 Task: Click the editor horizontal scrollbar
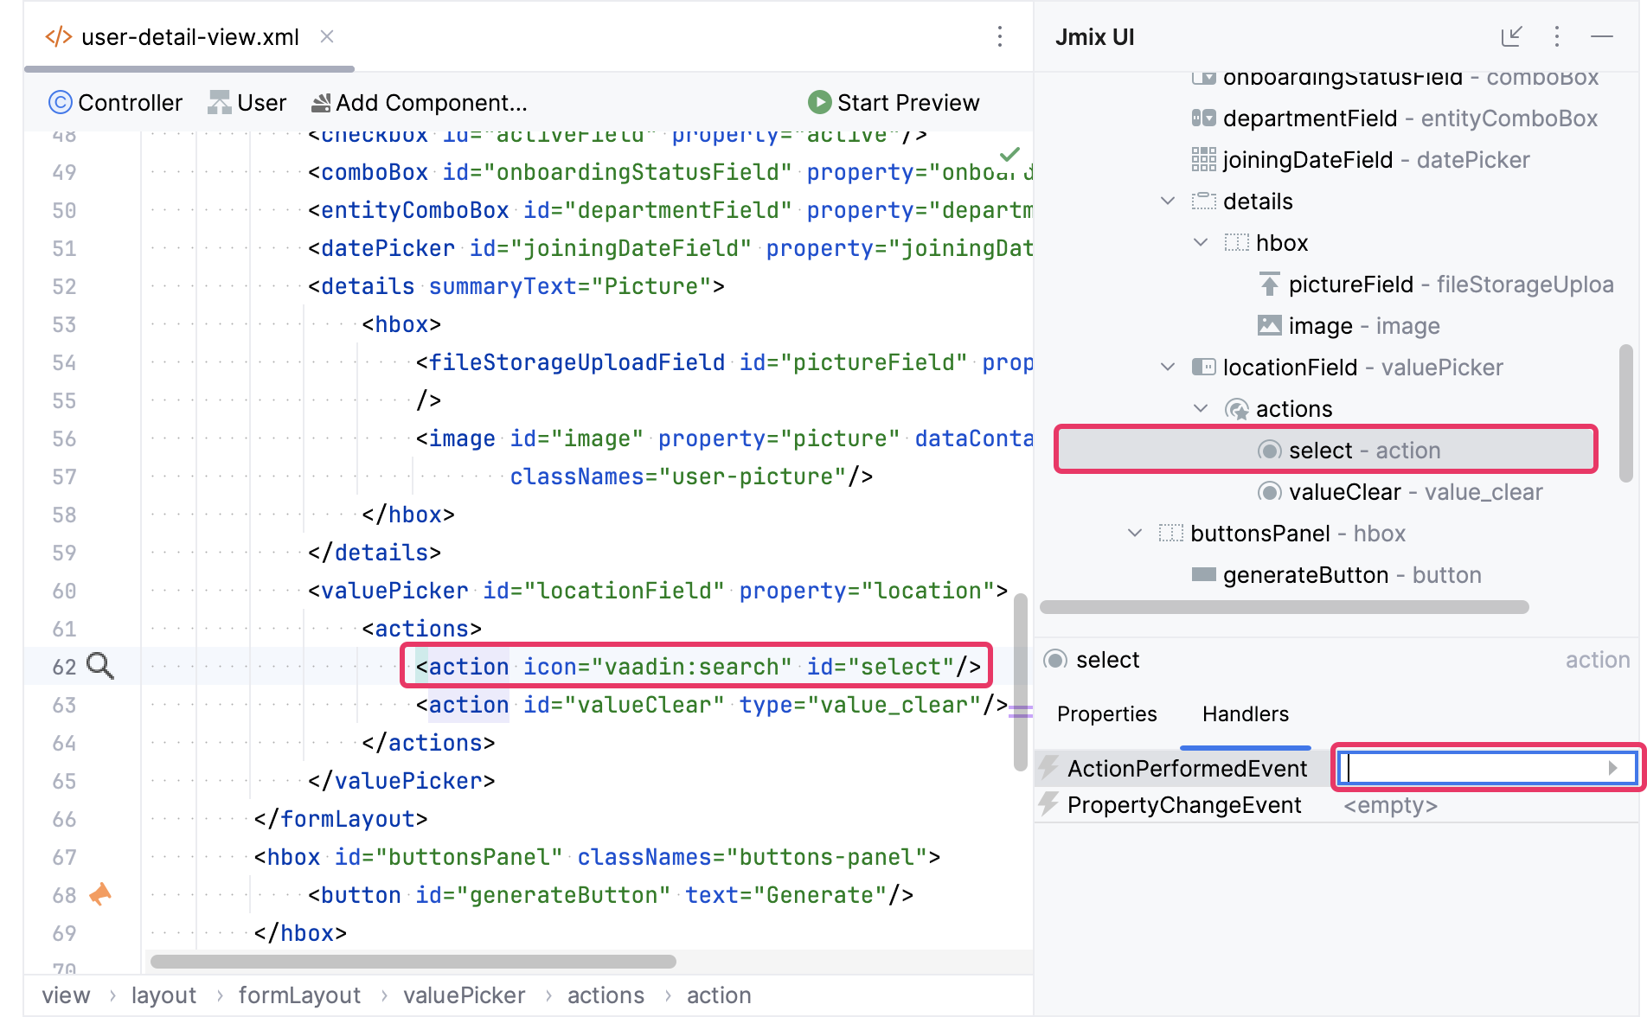pyautogui.click(x=413, y=962)
